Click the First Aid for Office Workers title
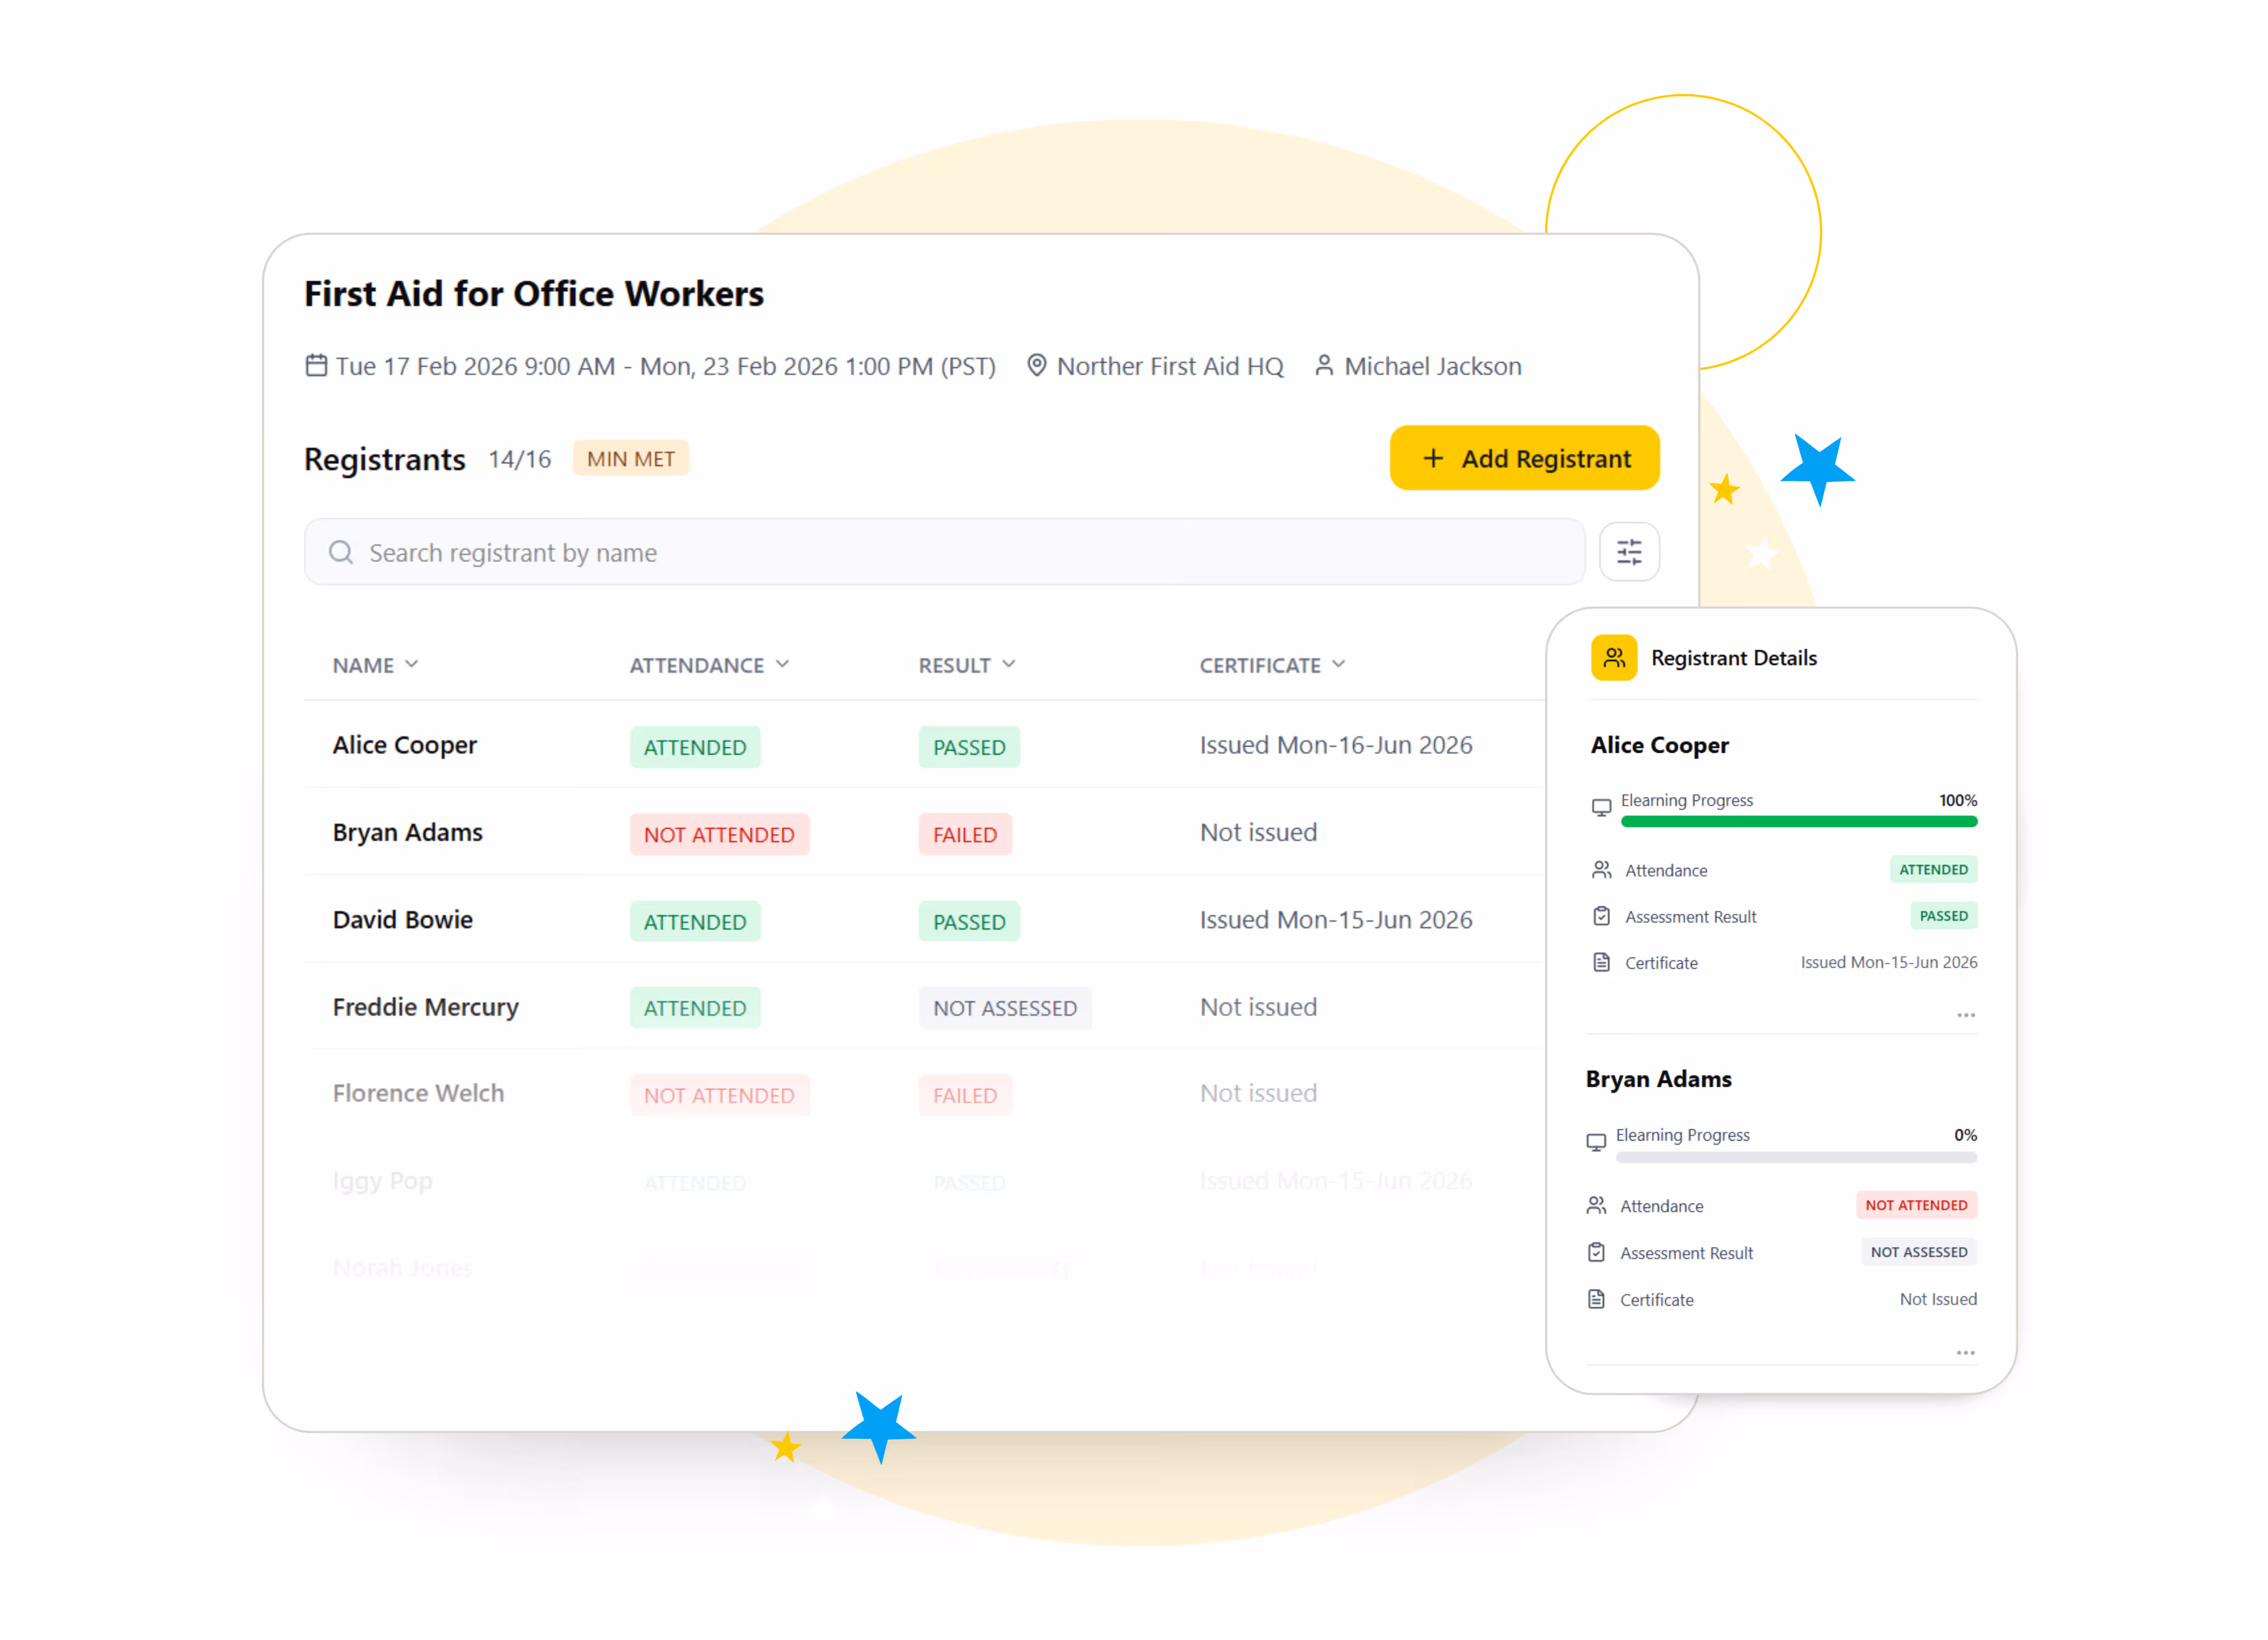 point(534,294)
